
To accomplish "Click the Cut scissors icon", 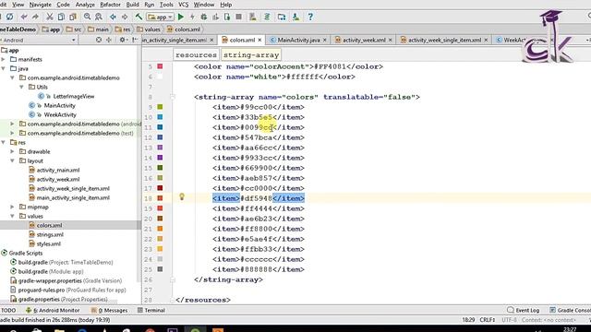I will point(49,17).
